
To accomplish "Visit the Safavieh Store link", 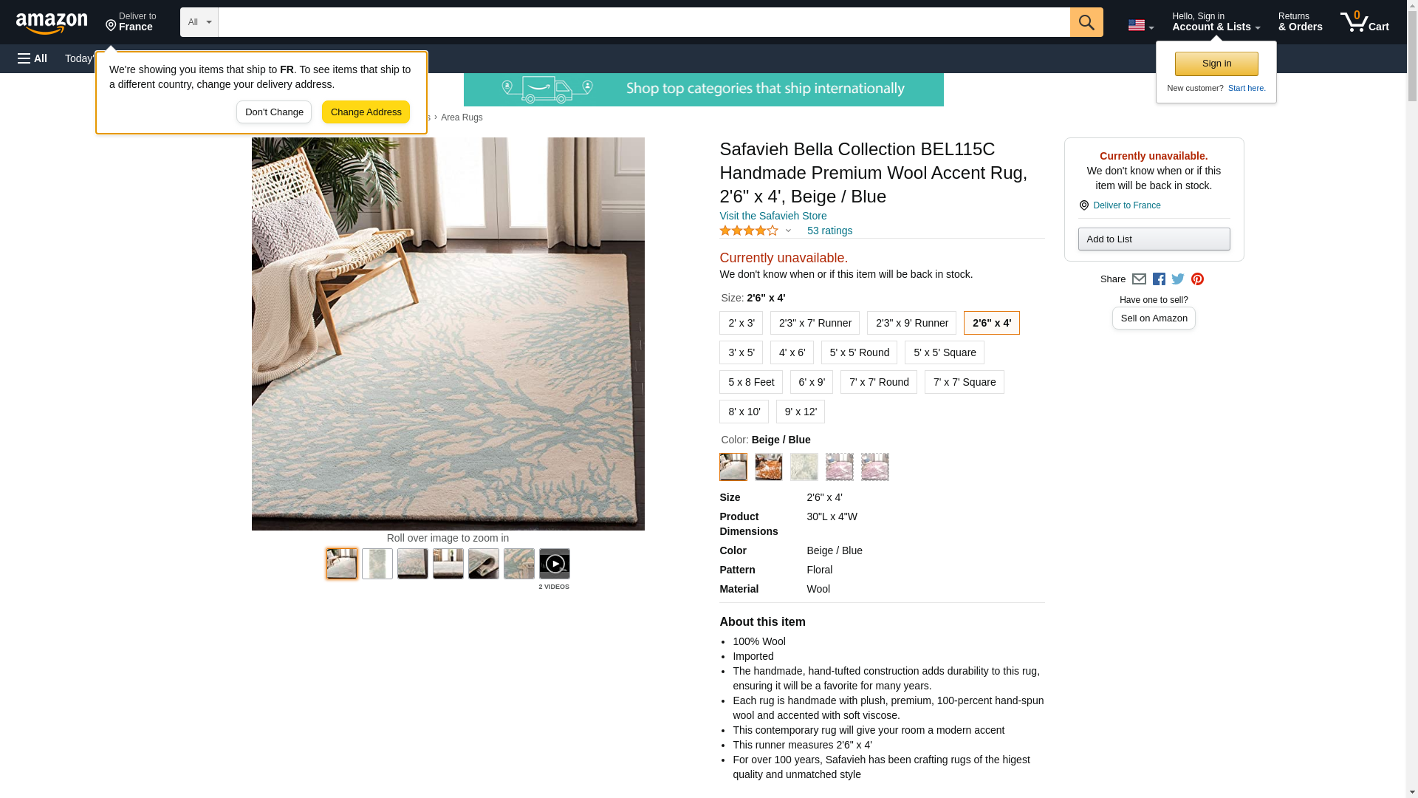I will (773, 216).
